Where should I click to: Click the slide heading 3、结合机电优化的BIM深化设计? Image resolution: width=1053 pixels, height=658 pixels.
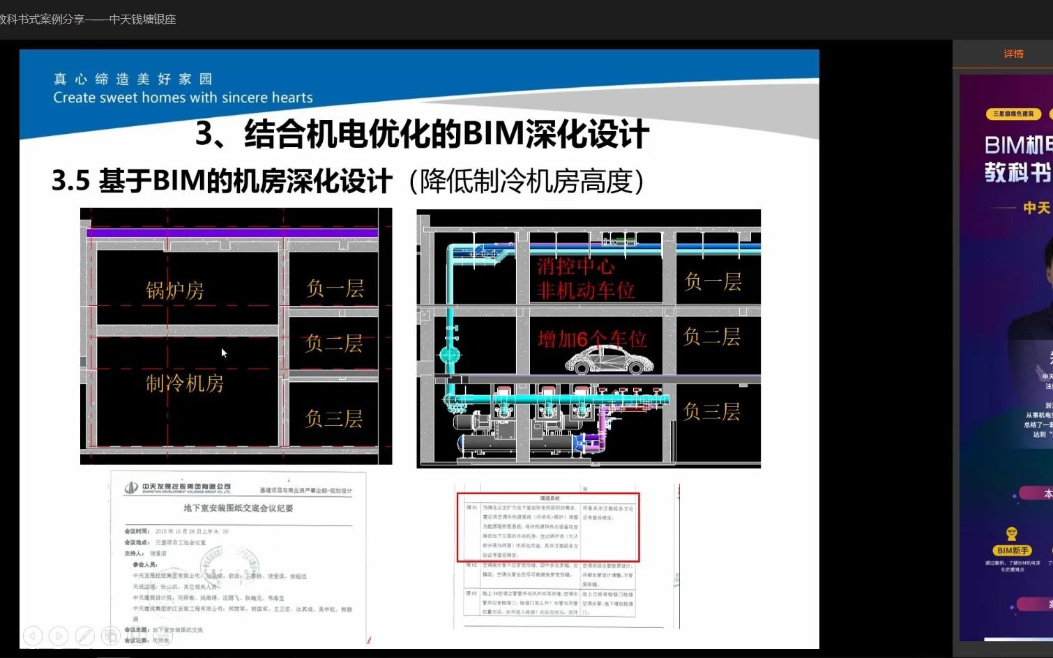pos(422,133)
